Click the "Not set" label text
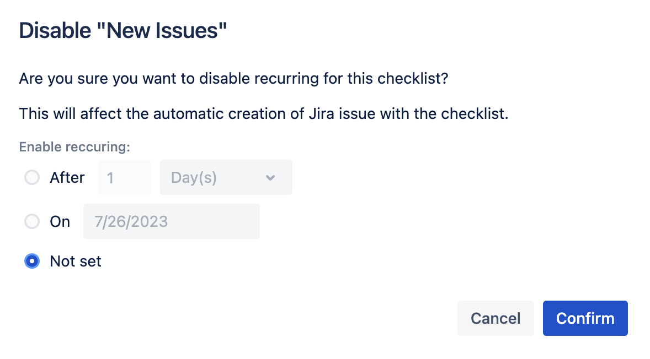Image resolution: width=650 pixels, height=359 pixels. click(76, 261)
